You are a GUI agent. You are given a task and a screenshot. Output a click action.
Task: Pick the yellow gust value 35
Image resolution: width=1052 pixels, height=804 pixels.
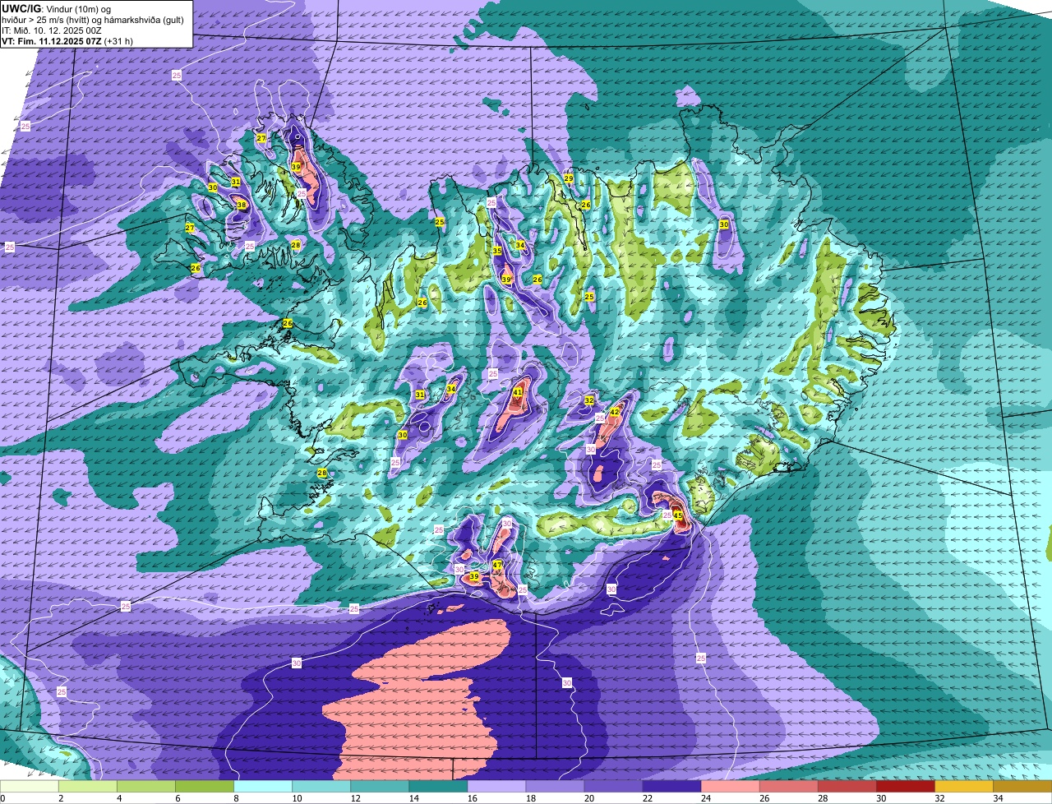click(497, 251)
